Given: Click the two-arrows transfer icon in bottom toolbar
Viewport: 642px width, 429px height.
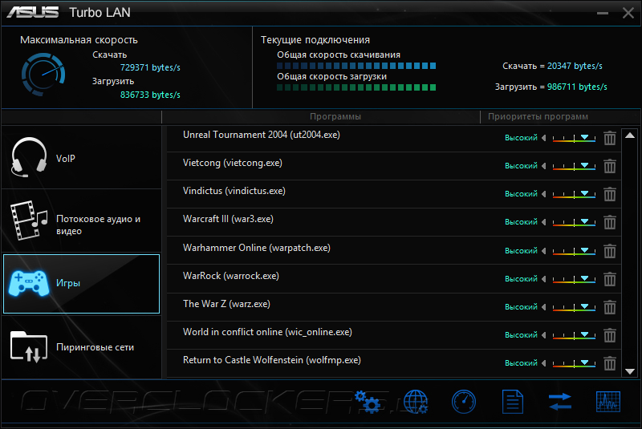Looking at the screenshot, I should coord(559,402).
